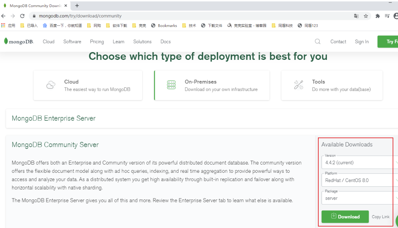
Task: Open the 已导入 bookmark folder
Action: tap(29, 26)
